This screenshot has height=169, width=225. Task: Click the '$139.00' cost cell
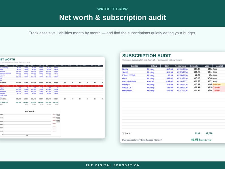tap(169, 81)
